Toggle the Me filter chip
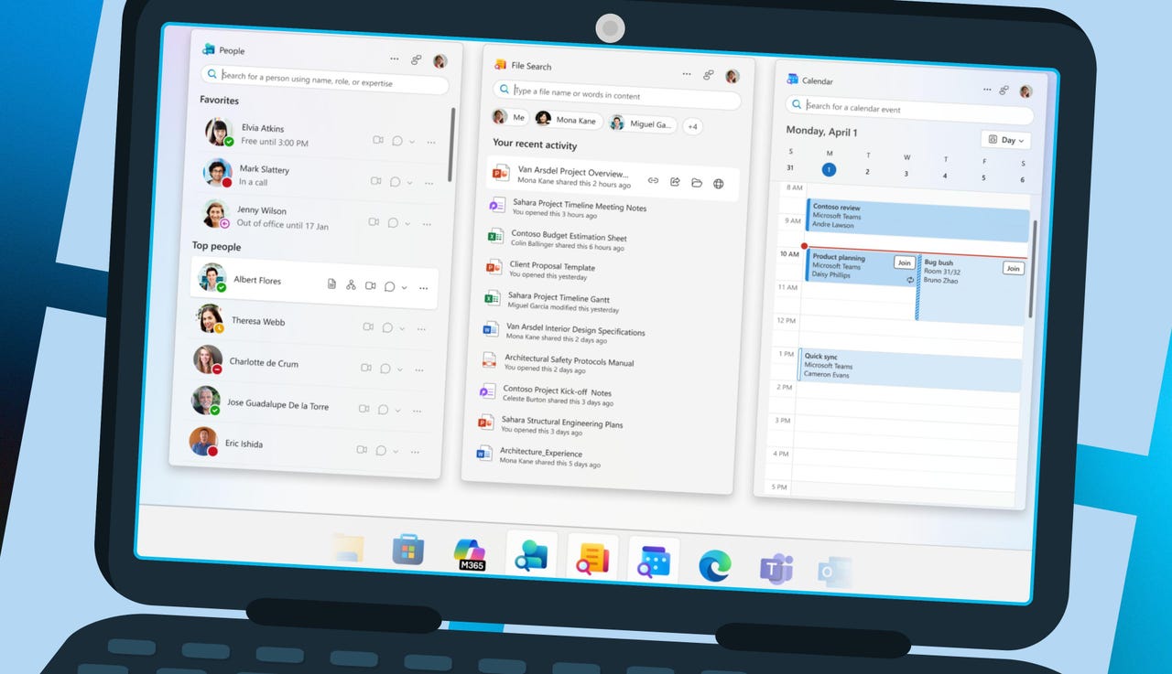Screen dimensions: 1172x674 pos(509,117)
